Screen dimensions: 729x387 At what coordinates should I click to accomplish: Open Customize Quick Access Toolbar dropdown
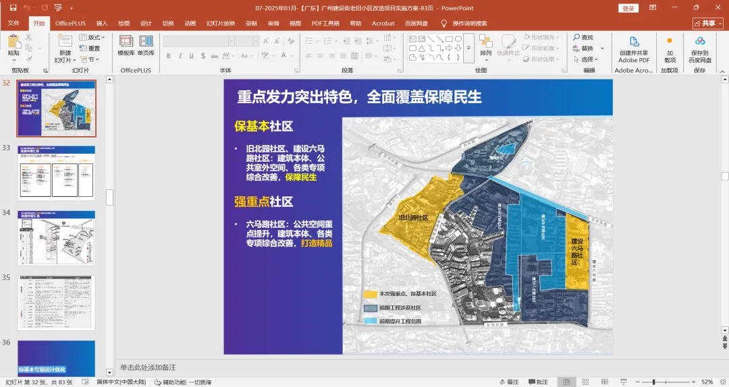72,8
